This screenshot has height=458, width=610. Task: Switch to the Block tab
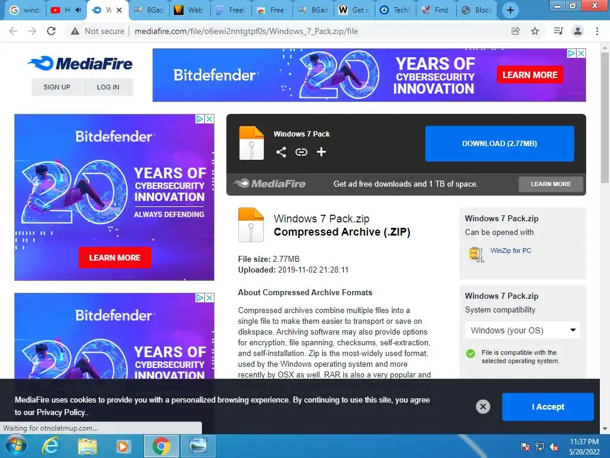point(477,10)
